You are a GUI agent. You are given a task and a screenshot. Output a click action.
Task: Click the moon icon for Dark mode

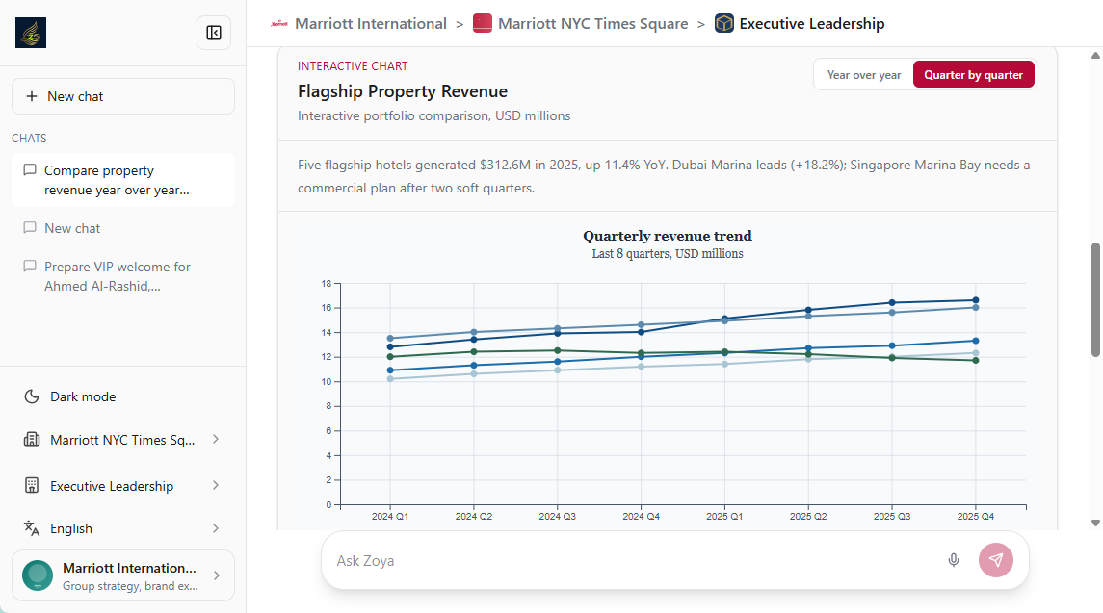click(x=32, y=396)
